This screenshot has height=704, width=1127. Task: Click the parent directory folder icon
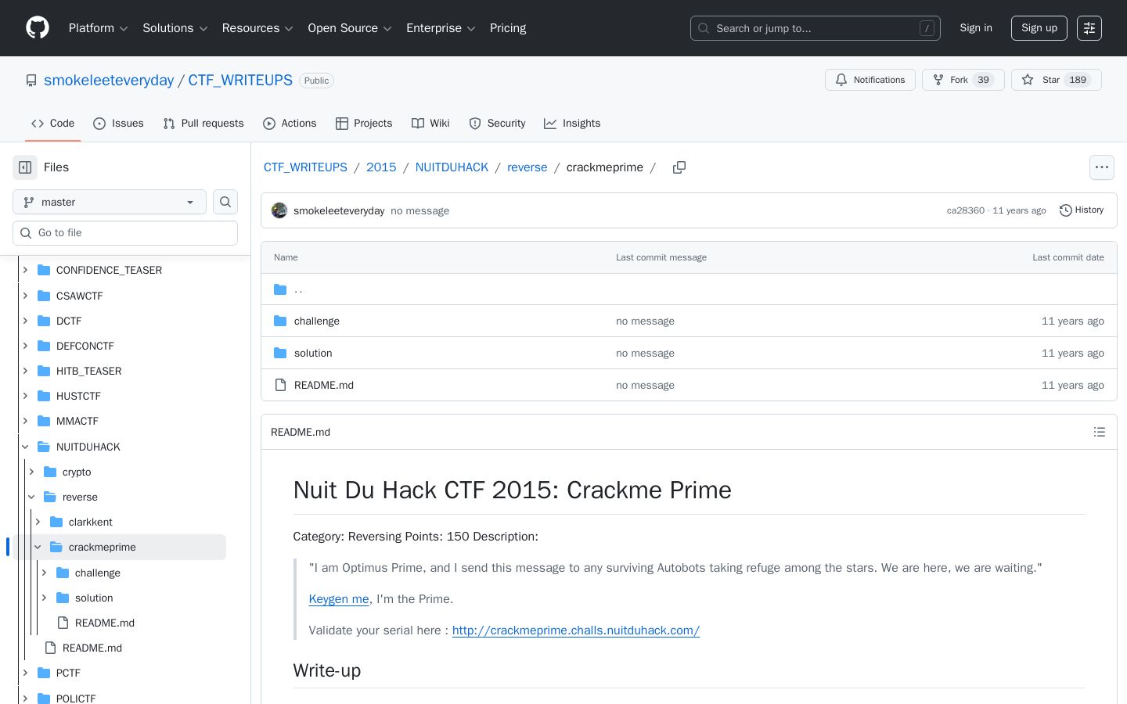pos(280,289)
